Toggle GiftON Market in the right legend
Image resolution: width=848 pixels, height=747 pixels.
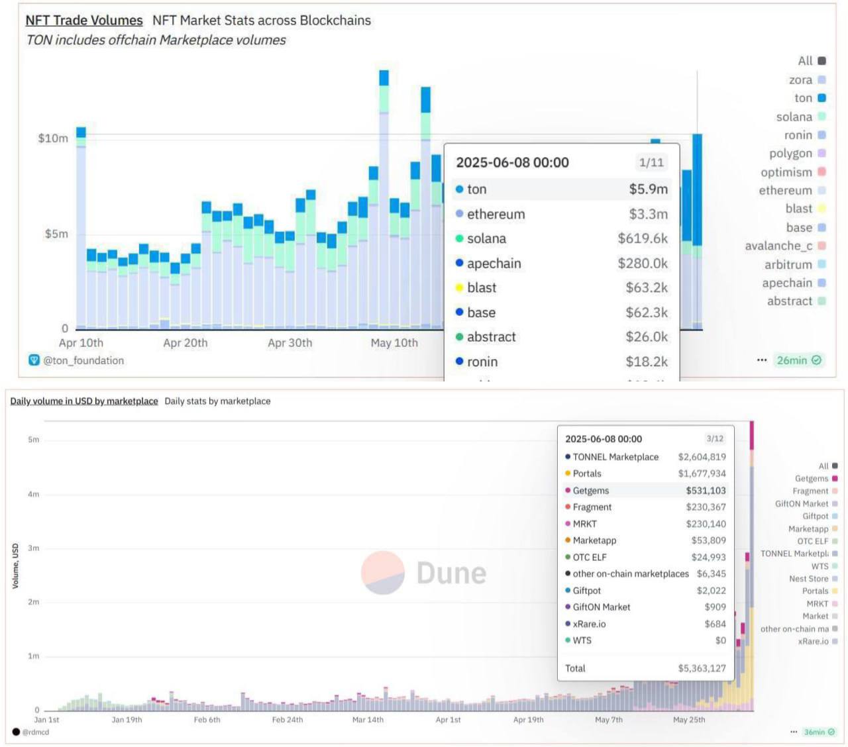(806, 504)
